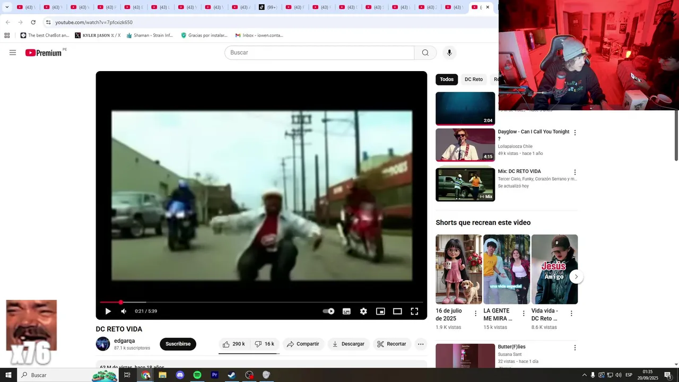This screenshot has width=679, height=382.
Task: Mute the video volume speaker icon
Action: pos(124,311)
